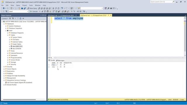Open the Edit menu

click(7, 5)
